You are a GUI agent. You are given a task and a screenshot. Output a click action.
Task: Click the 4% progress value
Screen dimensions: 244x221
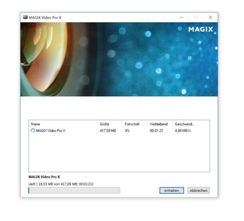pos(127,131)
